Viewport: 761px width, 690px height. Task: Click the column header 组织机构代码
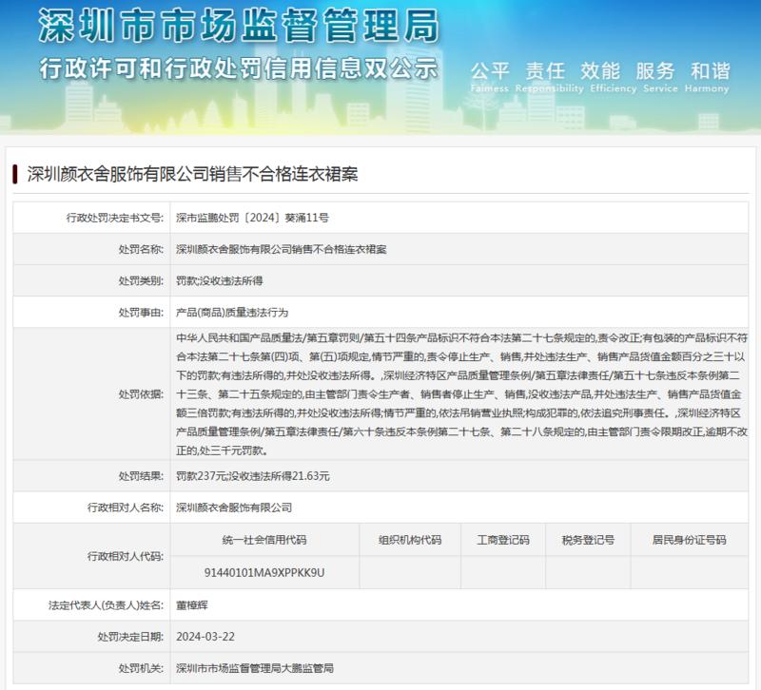click(410, 540)
